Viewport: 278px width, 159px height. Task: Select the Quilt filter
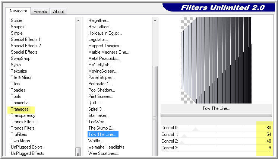pos(95,103)
